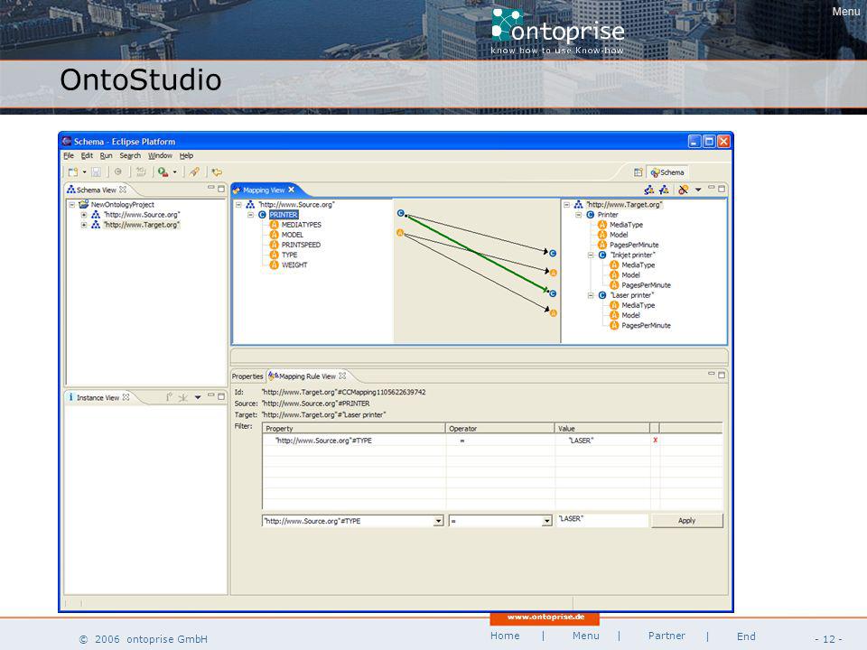Collapse the NewOntologyProject tree node
Screen dimensions: 867x650
coord(72,205)
